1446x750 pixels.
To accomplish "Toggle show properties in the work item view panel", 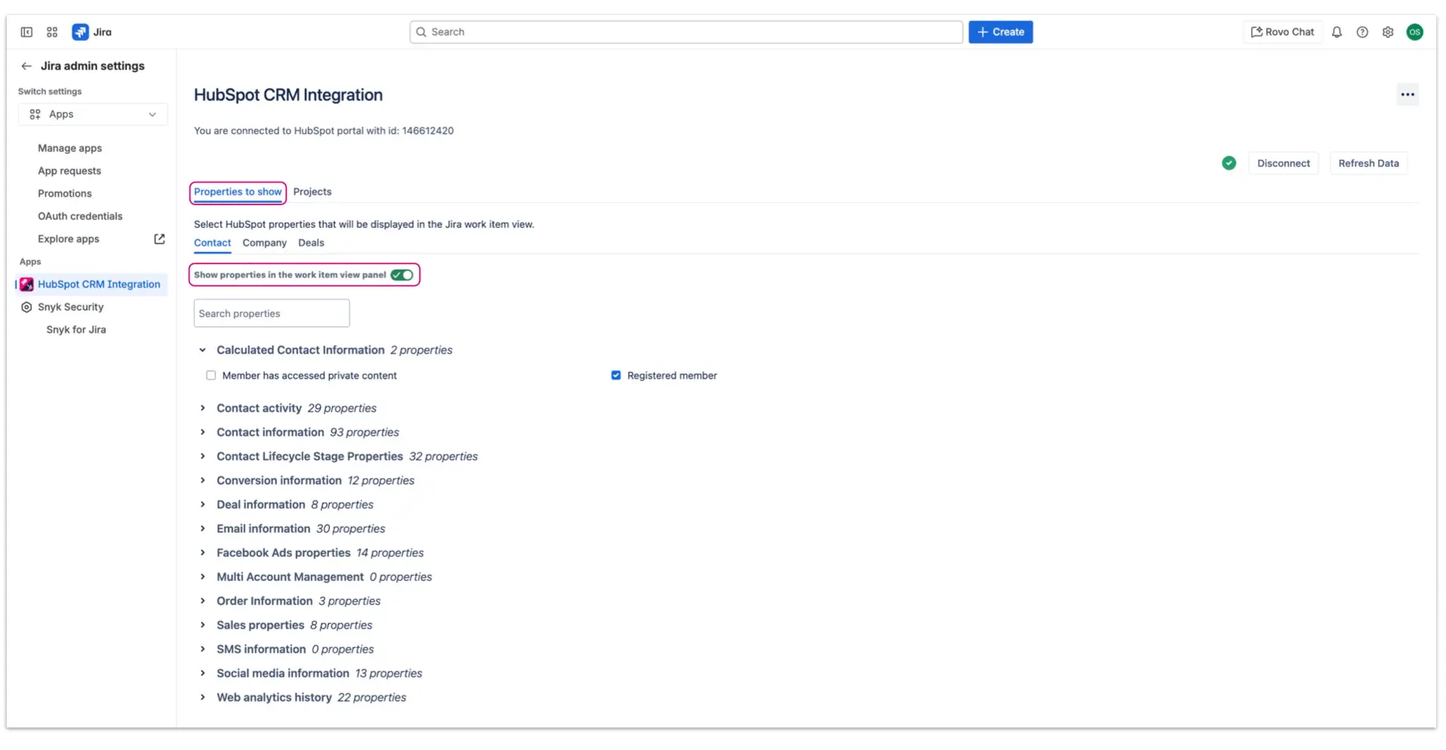I will pyautogui.click(x=401, y=275).
